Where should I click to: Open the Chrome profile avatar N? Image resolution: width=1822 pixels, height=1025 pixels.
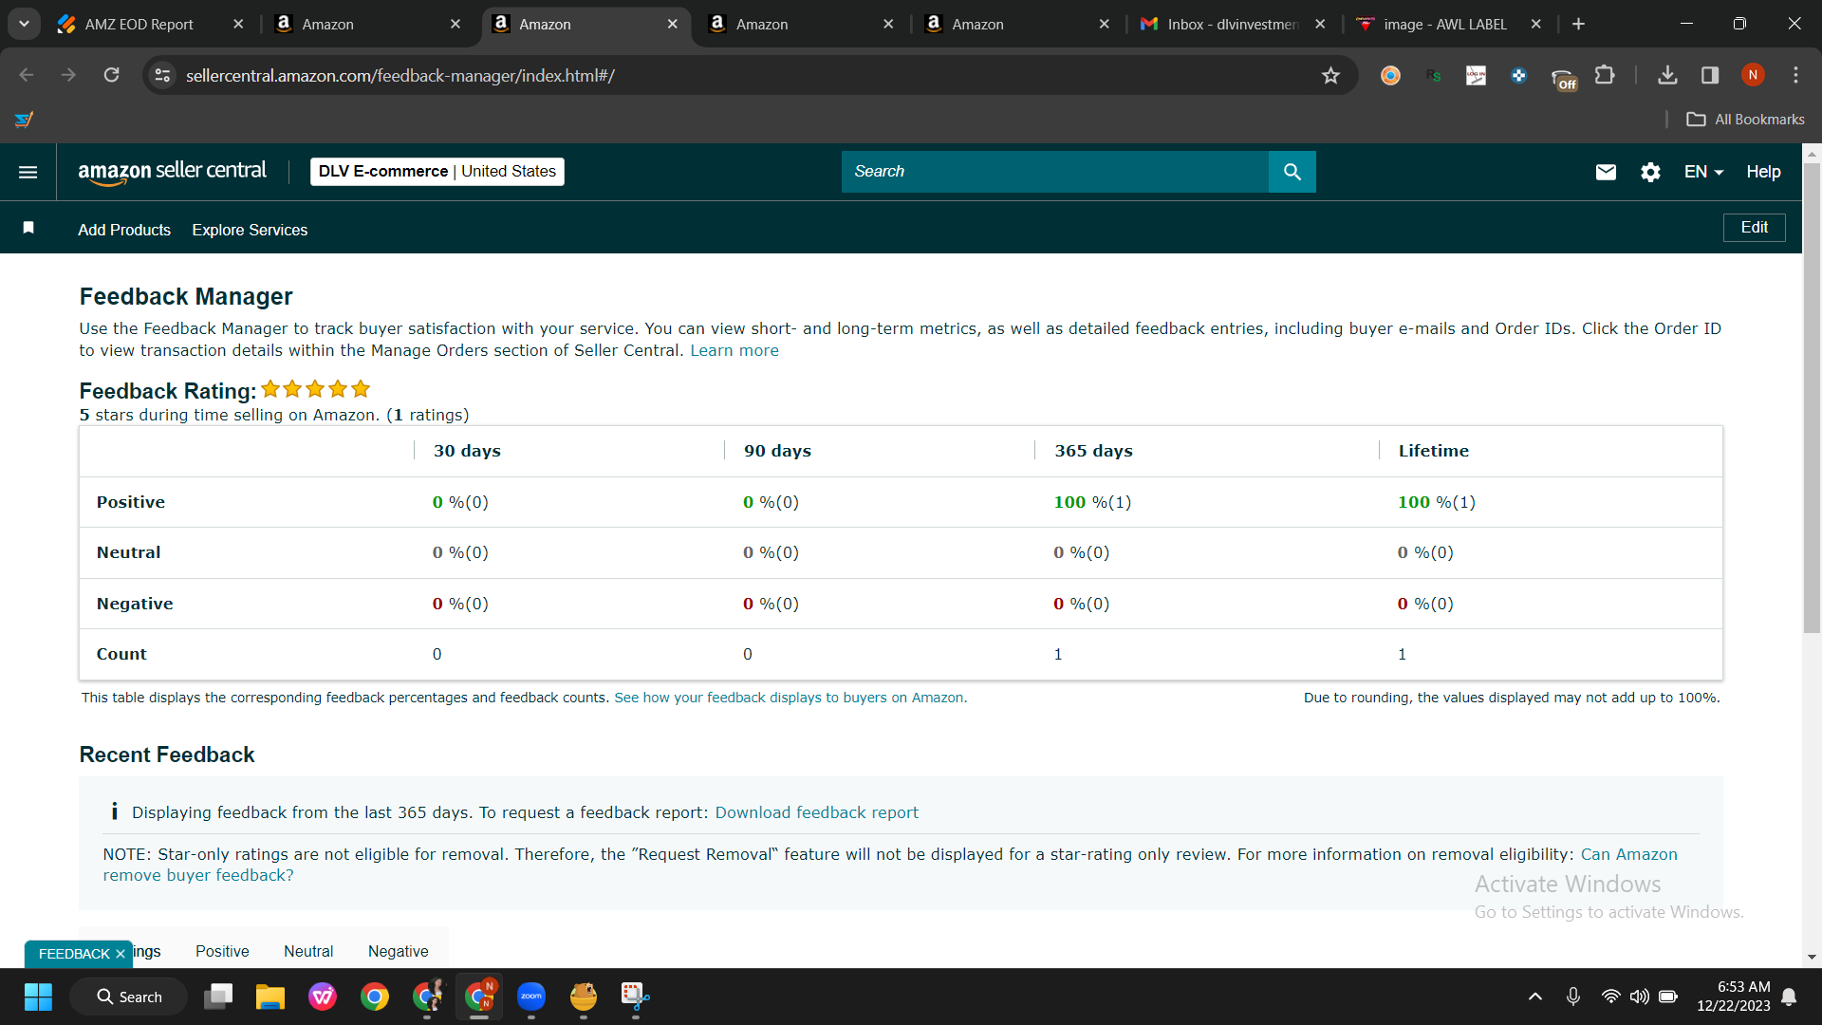coord(1753,75)
